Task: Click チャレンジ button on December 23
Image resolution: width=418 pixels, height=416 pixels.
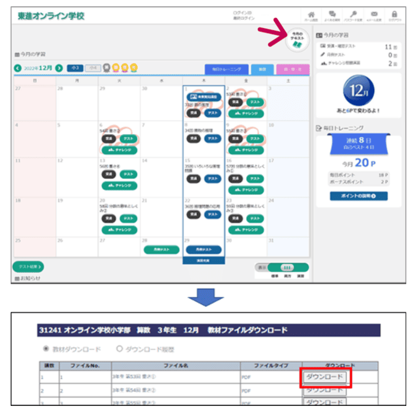Action: click(246, 230)
